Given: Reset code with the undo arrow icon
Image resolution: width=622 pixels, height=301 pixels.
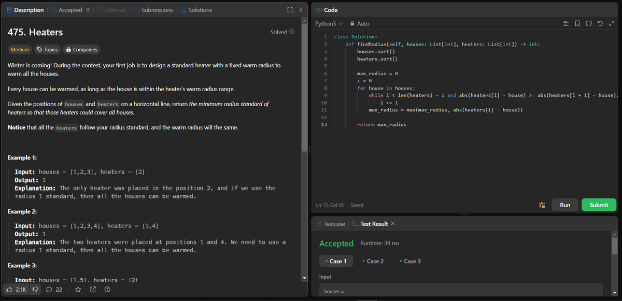Looking at the screenshot, I should tap(600, 24).
